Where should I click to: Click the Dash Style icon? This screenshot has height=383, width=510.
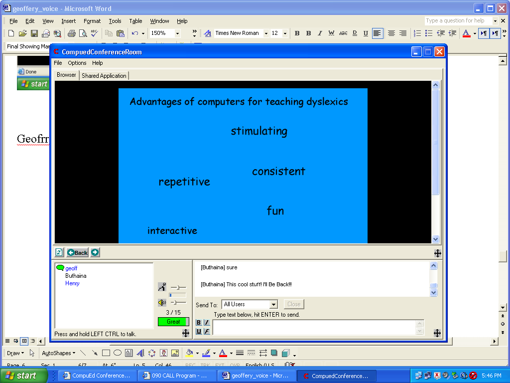tap(251, 353)
